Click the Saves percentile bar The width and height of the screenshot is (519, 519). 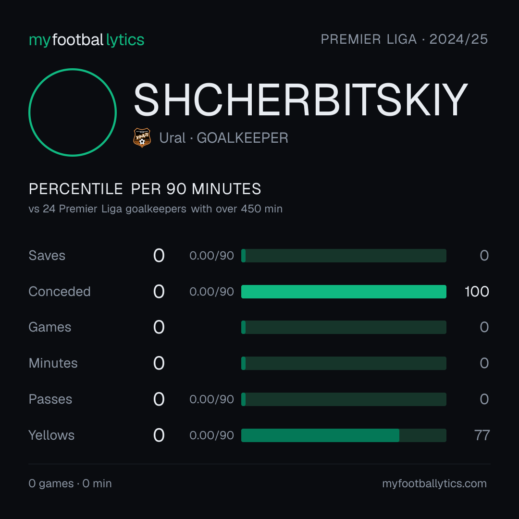tap(344, 256)
